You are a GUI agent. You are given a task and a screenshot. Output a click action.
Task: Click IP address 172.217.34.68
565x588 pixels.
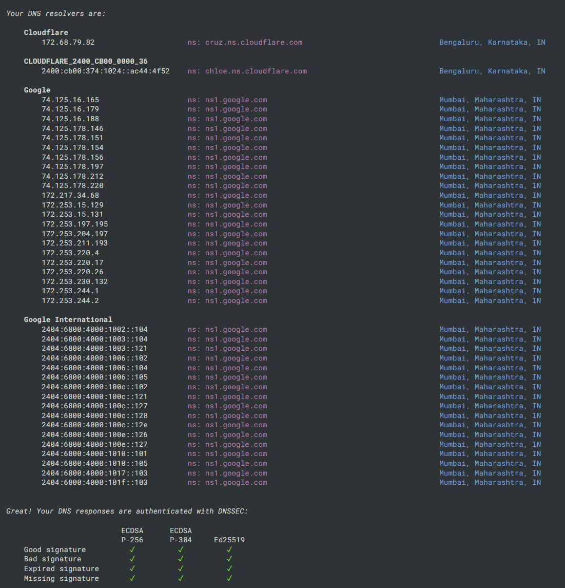pos(70,195)
